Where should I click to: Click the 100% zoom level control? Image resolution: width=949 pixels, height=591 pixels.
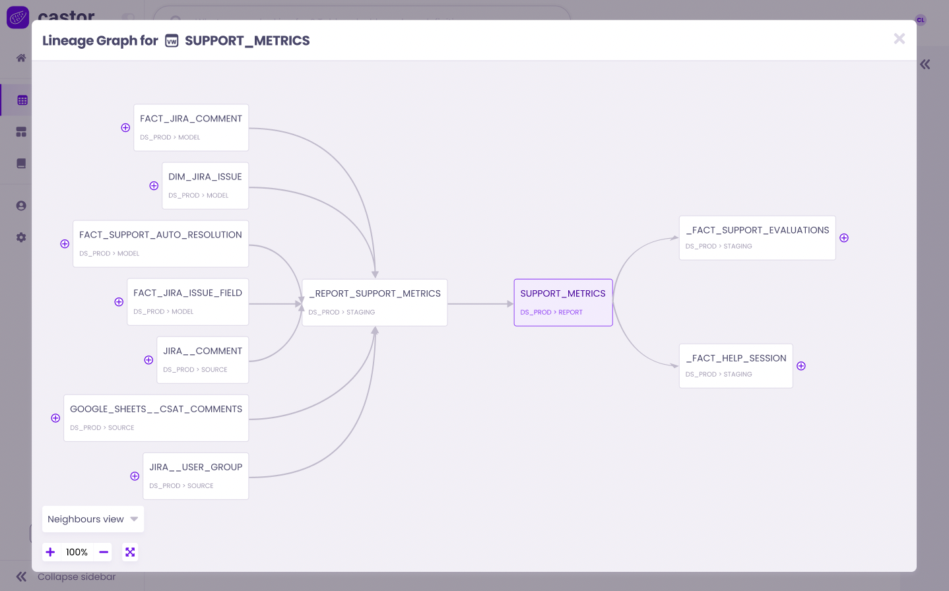coord(76,552)
